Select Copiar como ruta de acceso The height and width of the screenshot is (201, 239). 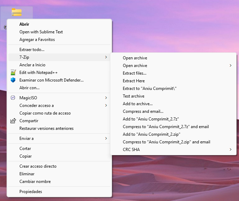point(59,113)
